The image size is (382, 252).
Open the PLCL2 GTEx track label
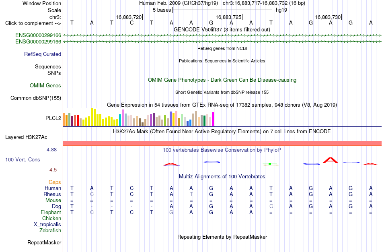53,118
